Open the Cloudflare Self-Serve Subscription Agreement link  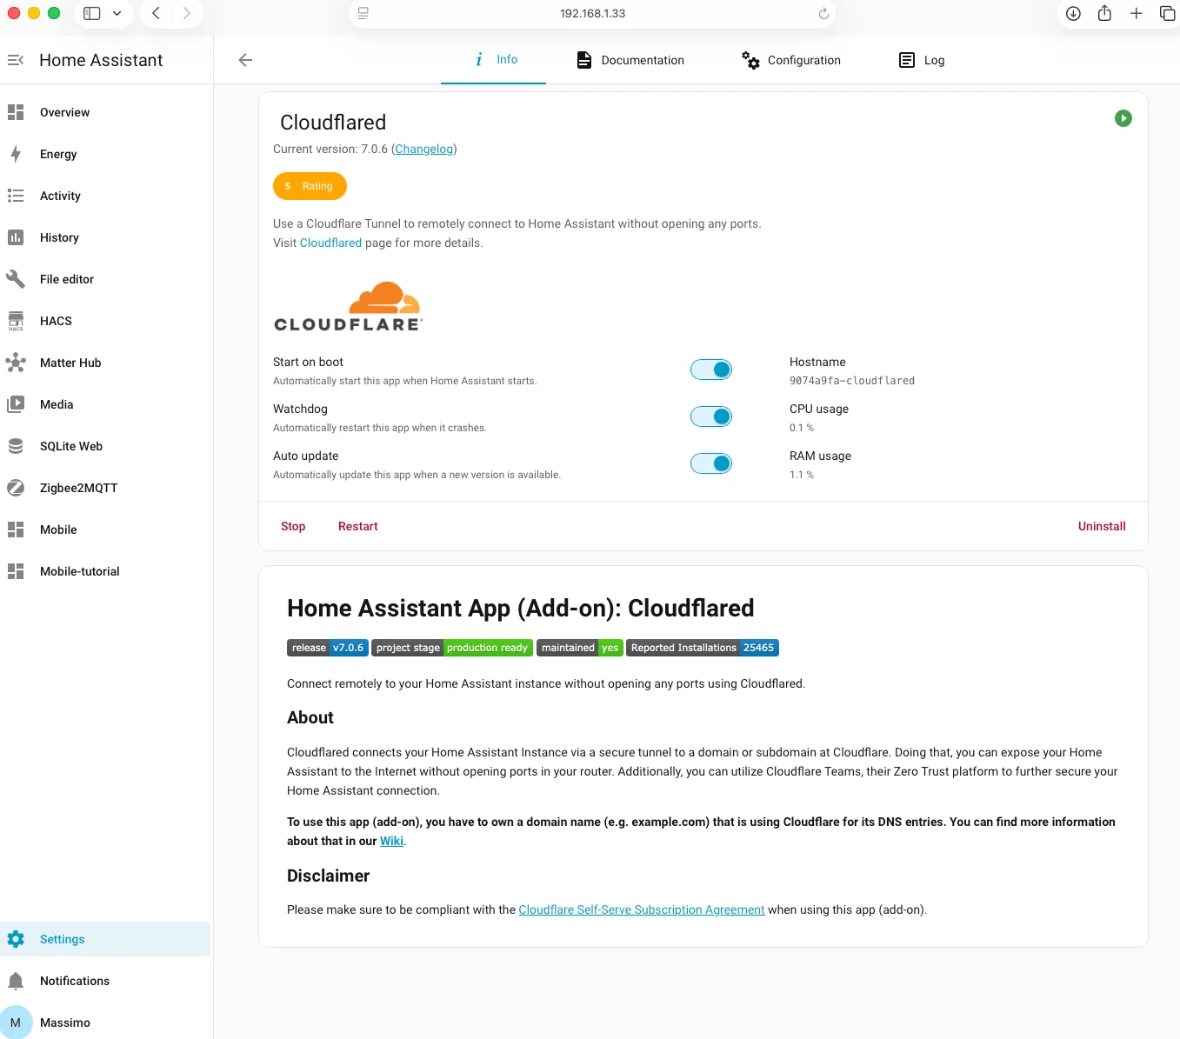pos(642,909)
